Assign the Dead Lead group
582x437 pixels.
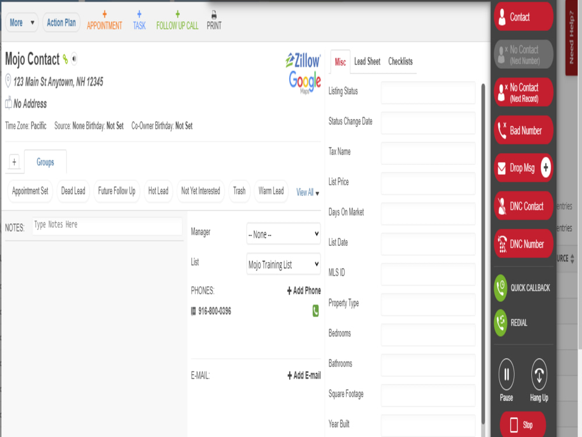(73, 191)
